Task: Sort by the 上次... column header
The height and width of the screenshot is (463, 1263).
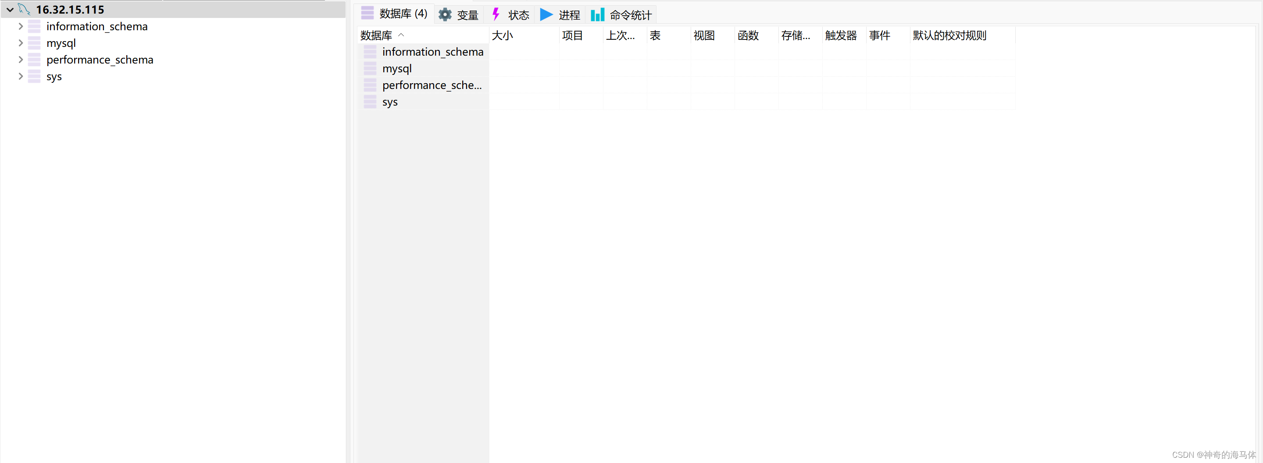Action: coord(625,35)
